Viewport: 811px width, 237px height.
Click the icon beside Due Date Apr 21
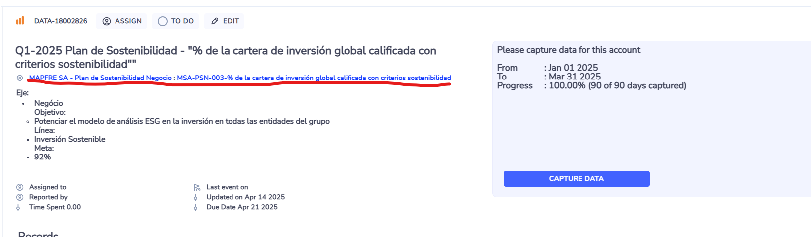(196, 207)
